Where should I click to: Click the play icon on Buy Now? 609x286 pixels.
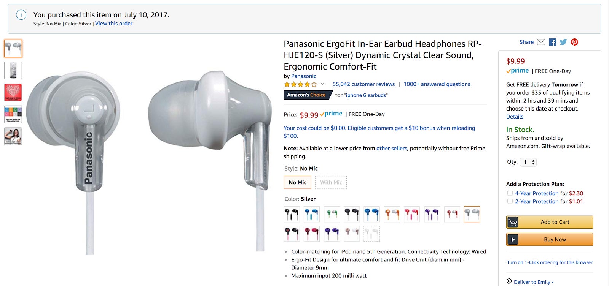point(513,240)
